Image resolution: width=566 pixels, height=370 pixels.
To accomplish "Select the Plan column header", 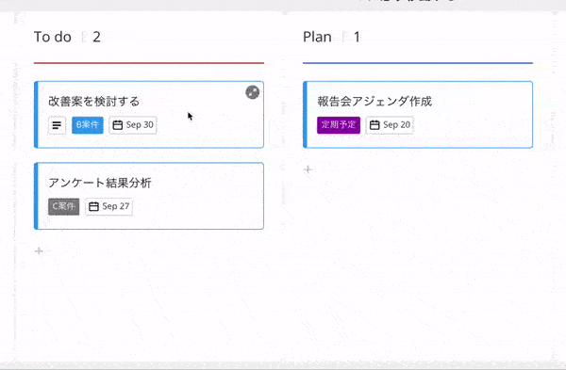I will 317,37.
